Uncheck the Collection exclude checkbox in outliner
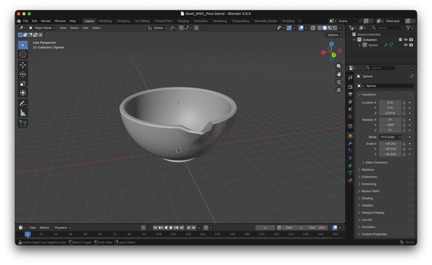This screenshot has width=432, height=265. pyautogui.click(x=400, y=40)
